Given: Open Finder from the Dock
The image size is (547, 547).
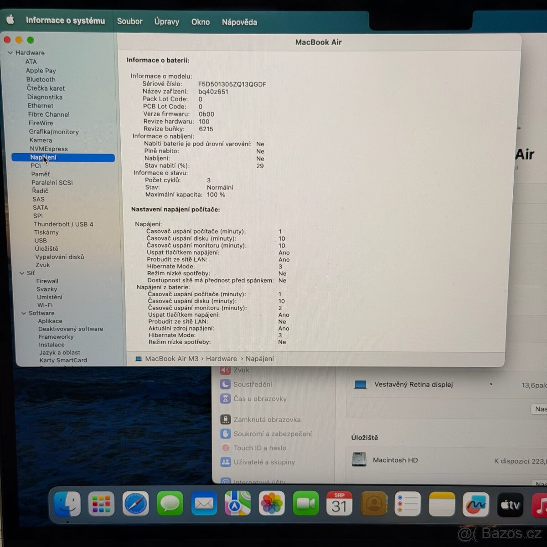Looking at the screenshot, I should (67, 504).
